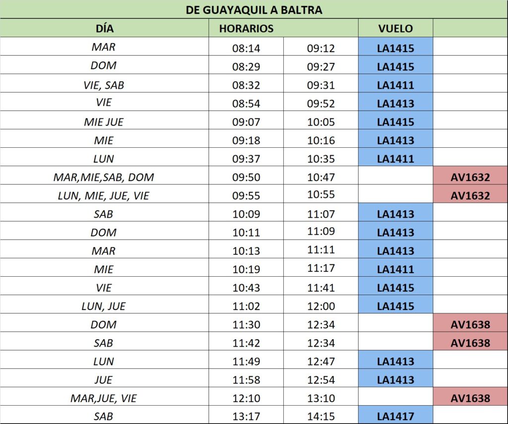Viewport: 508px width, 424px height.
Task: Click the 'VIE, SAB' day cell
Action: point(104,85)
